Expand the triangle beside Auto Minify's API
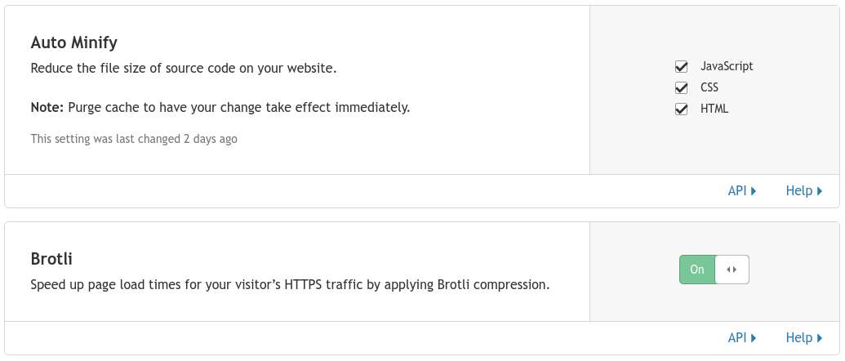This screenshot has height=361, width=845. [x=754, y=191]
